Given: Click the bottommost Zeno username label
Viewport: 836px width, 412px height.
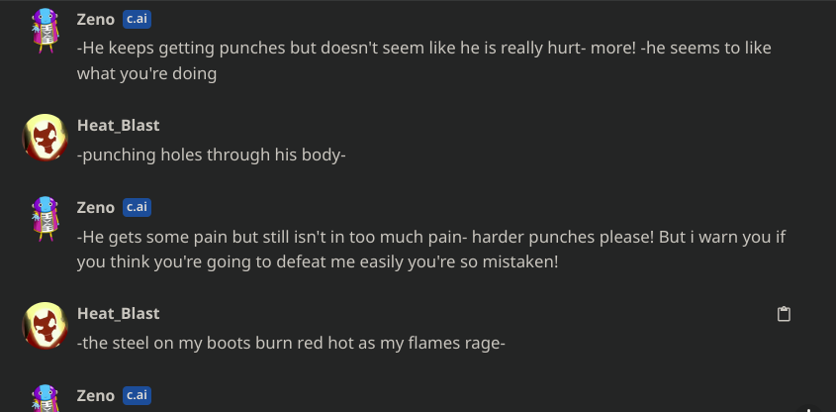Looking at the screenshot, I should pyautogui.click(x=95, y=395).
